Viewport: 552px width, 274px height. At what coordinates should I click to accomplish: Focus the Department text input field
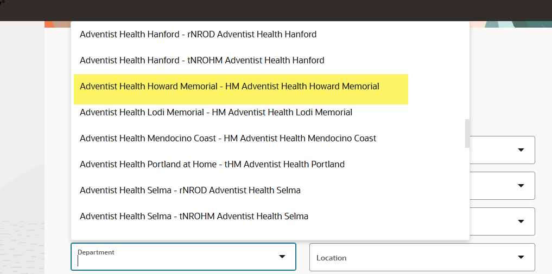pyautogui.click(x=174, y=261)
